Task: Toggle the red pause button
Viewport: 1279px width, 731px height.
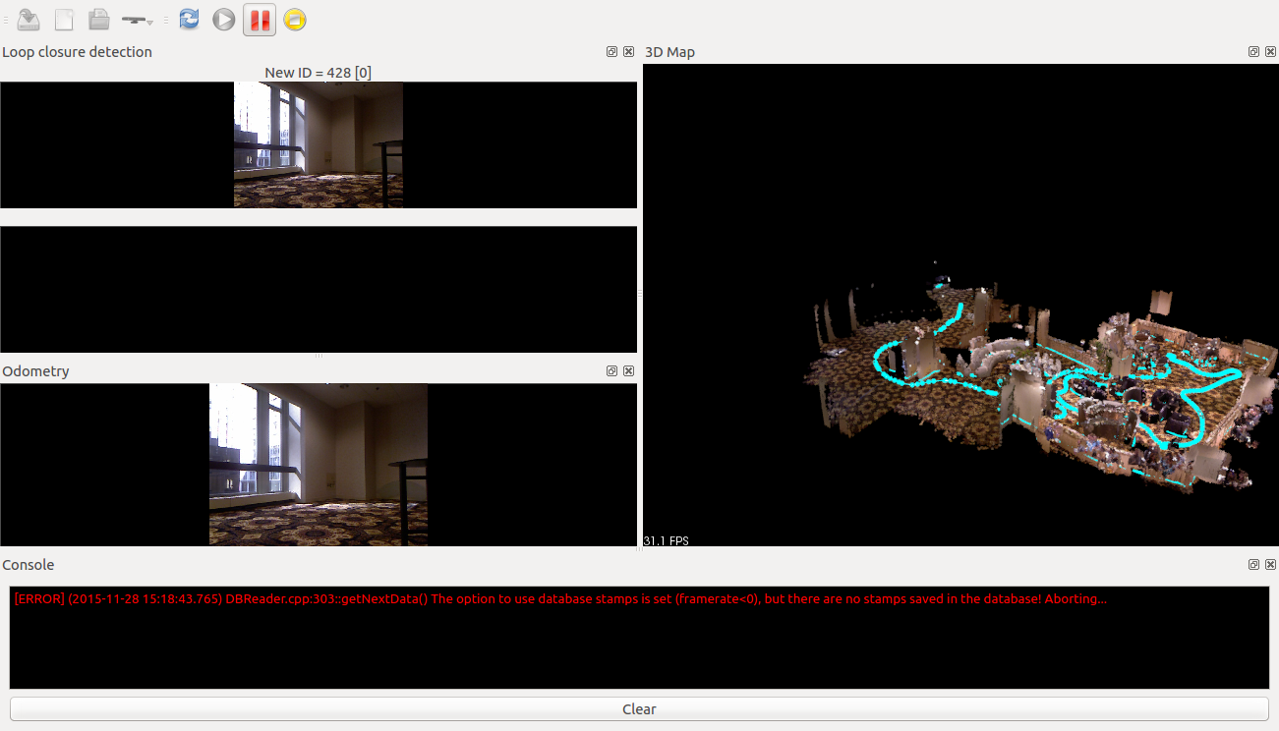Action: (260, 19)
